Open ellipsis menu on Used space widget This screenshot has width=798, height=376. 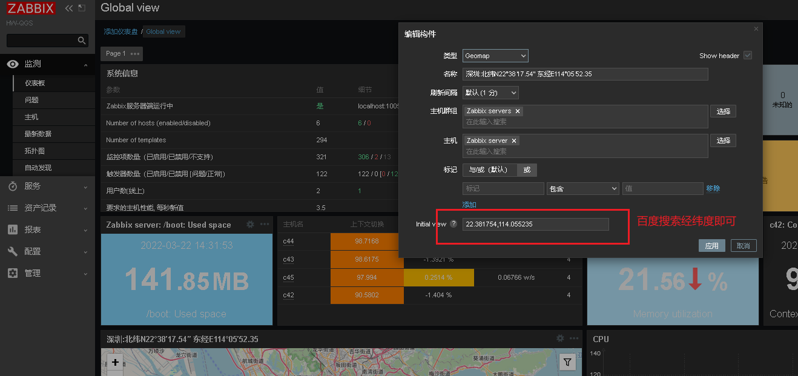click(265, 225)
